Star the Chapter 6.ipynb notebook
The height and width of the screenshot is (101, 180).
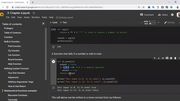coord(34,13)
